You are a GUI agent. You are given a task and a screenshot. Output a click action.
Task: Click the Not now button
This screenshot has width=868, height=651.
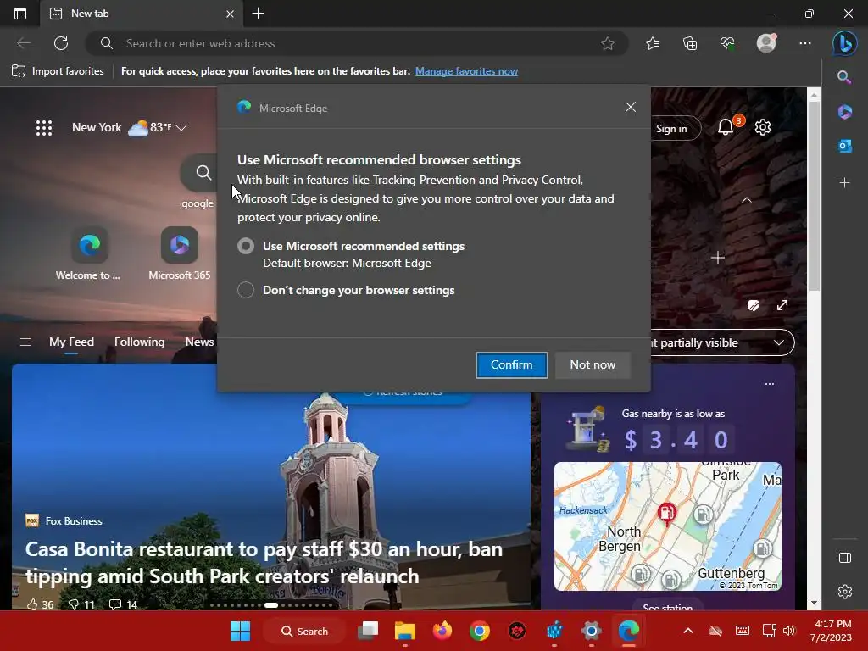pos(593,364)
